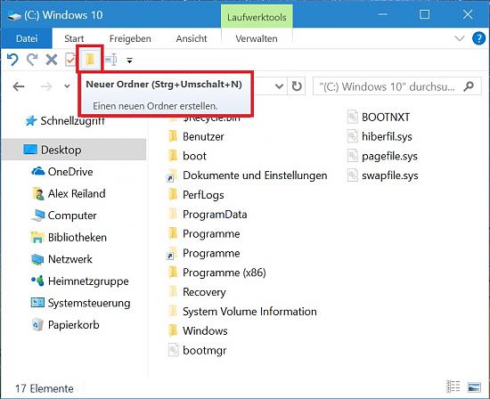The image size is (490, 399).
Task: Open Bibliotheken in the navigation pane
Action: tap(78, 237)
